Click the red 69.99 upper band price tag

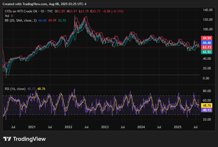[207, 38]
